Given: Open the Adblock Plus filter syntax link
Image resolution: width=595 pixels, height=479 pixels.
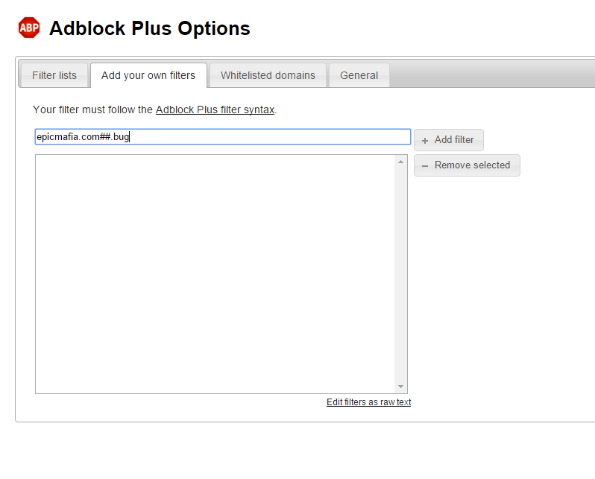Looking at the screenshot, I should (215, 110).
